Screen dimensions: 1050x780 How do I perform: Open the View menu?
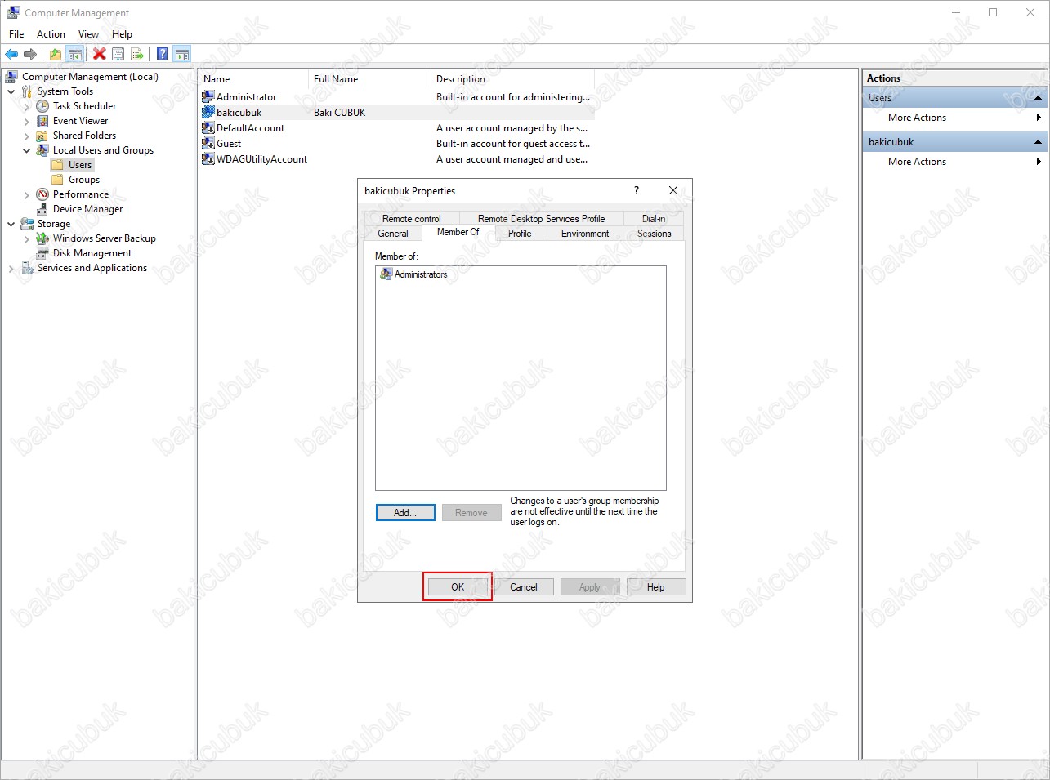[88, 34]
